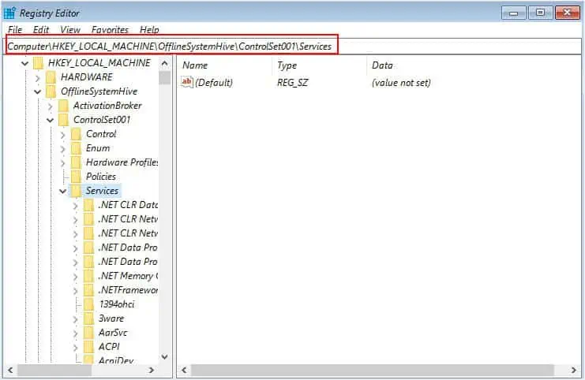The image size is (585, 380).
Task: Open the Help menu
Action: point(149,29)
